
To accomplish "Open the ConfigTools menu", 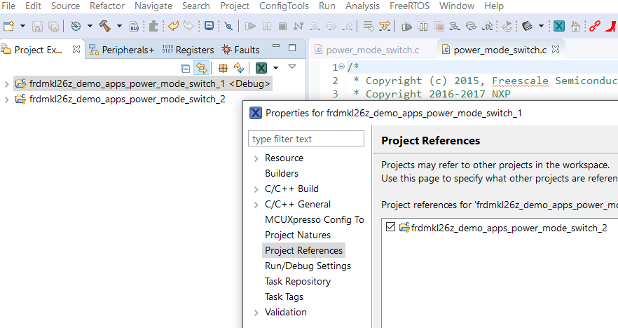I will [284, 6].
